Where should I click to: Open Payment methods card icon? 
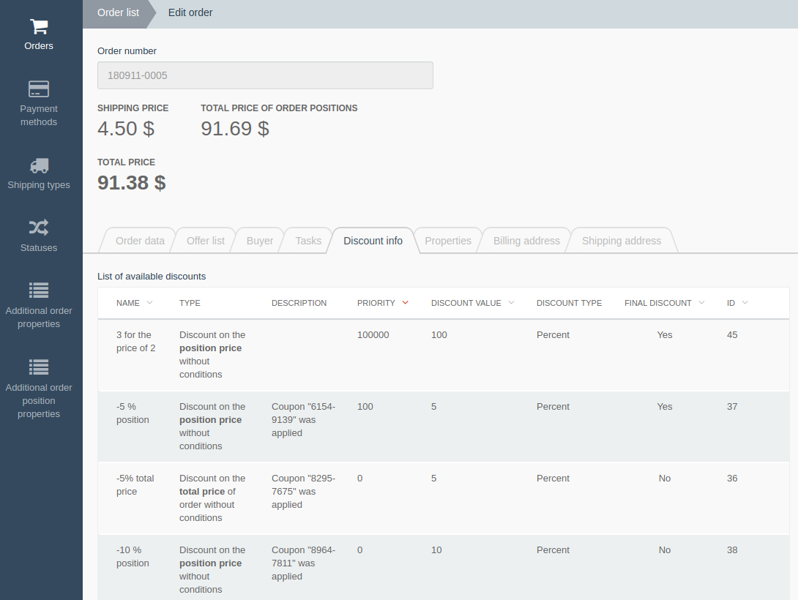click(x=39, y=89)
